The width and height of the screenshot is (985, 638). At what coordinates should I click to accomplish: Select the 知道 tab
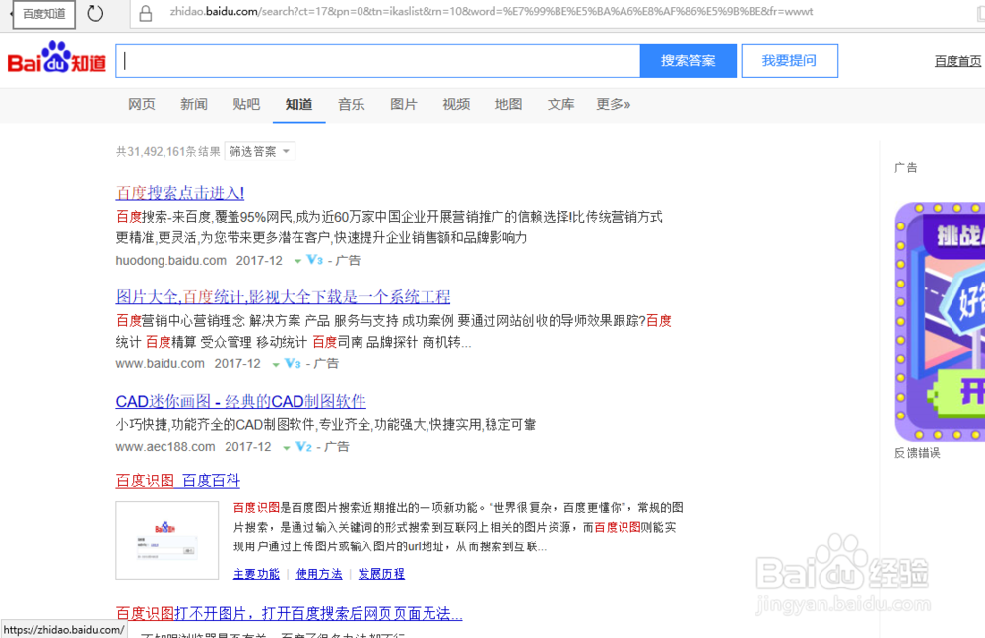(x=299, y=105)
